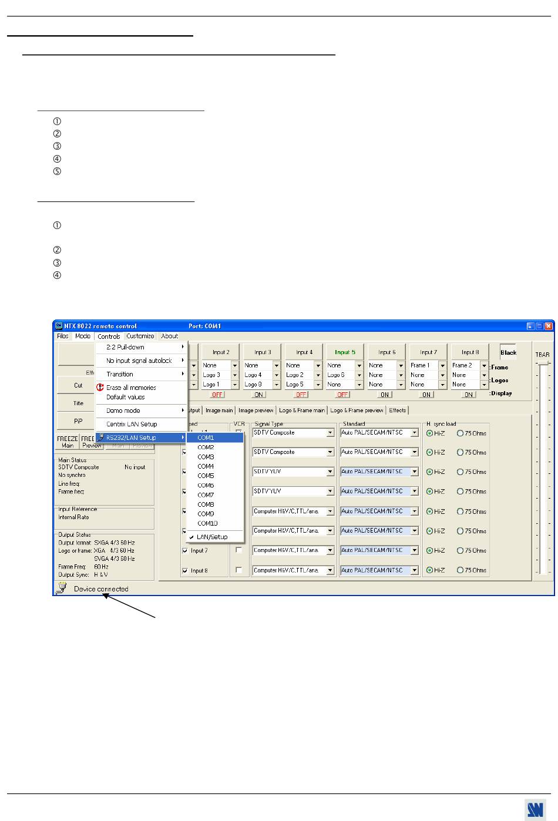The height and width of the screenshot is (821, 558).
Task: Open the RS232/LAN Setup submenu
Action: [x=141, y=438]
